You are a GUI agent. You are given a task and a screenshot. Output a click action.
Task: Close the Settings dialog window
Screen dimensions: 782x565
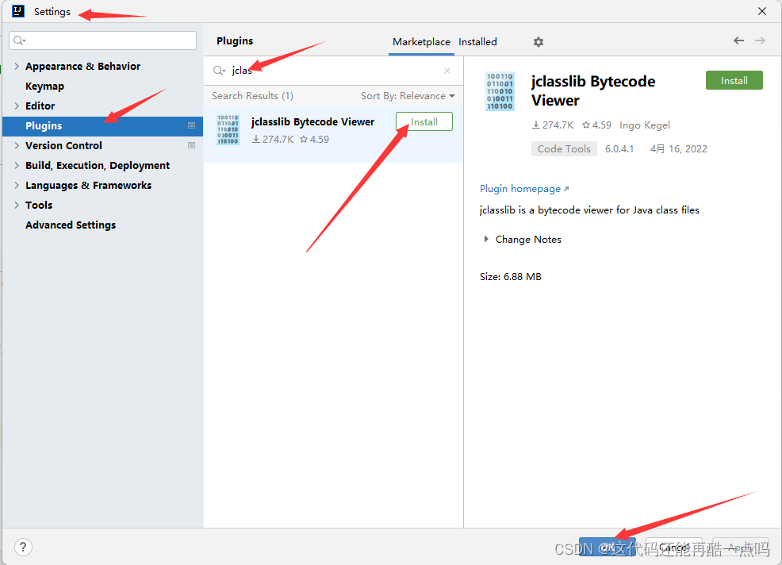[x=761, y=11]
